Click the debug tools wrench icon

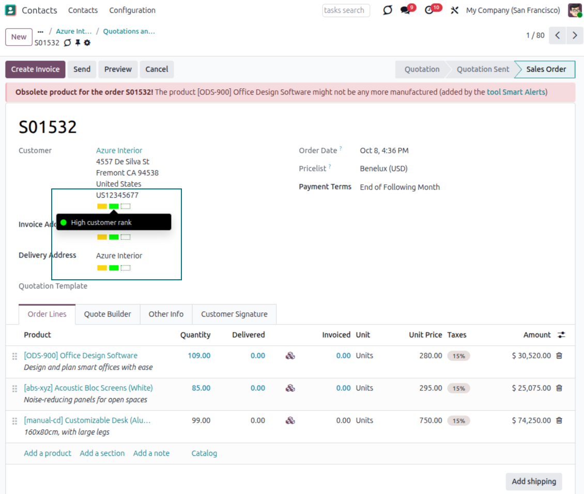pyautogui.click(x=454, y=10)
